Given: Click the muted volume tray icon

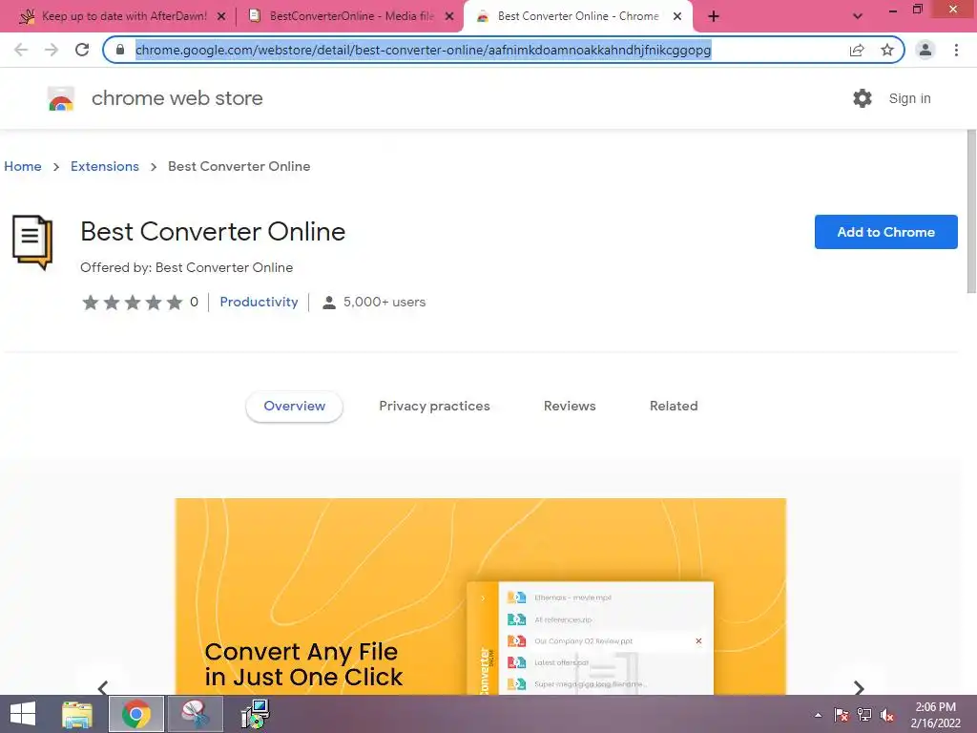Looking at the screenshot, I should [887, 715].
